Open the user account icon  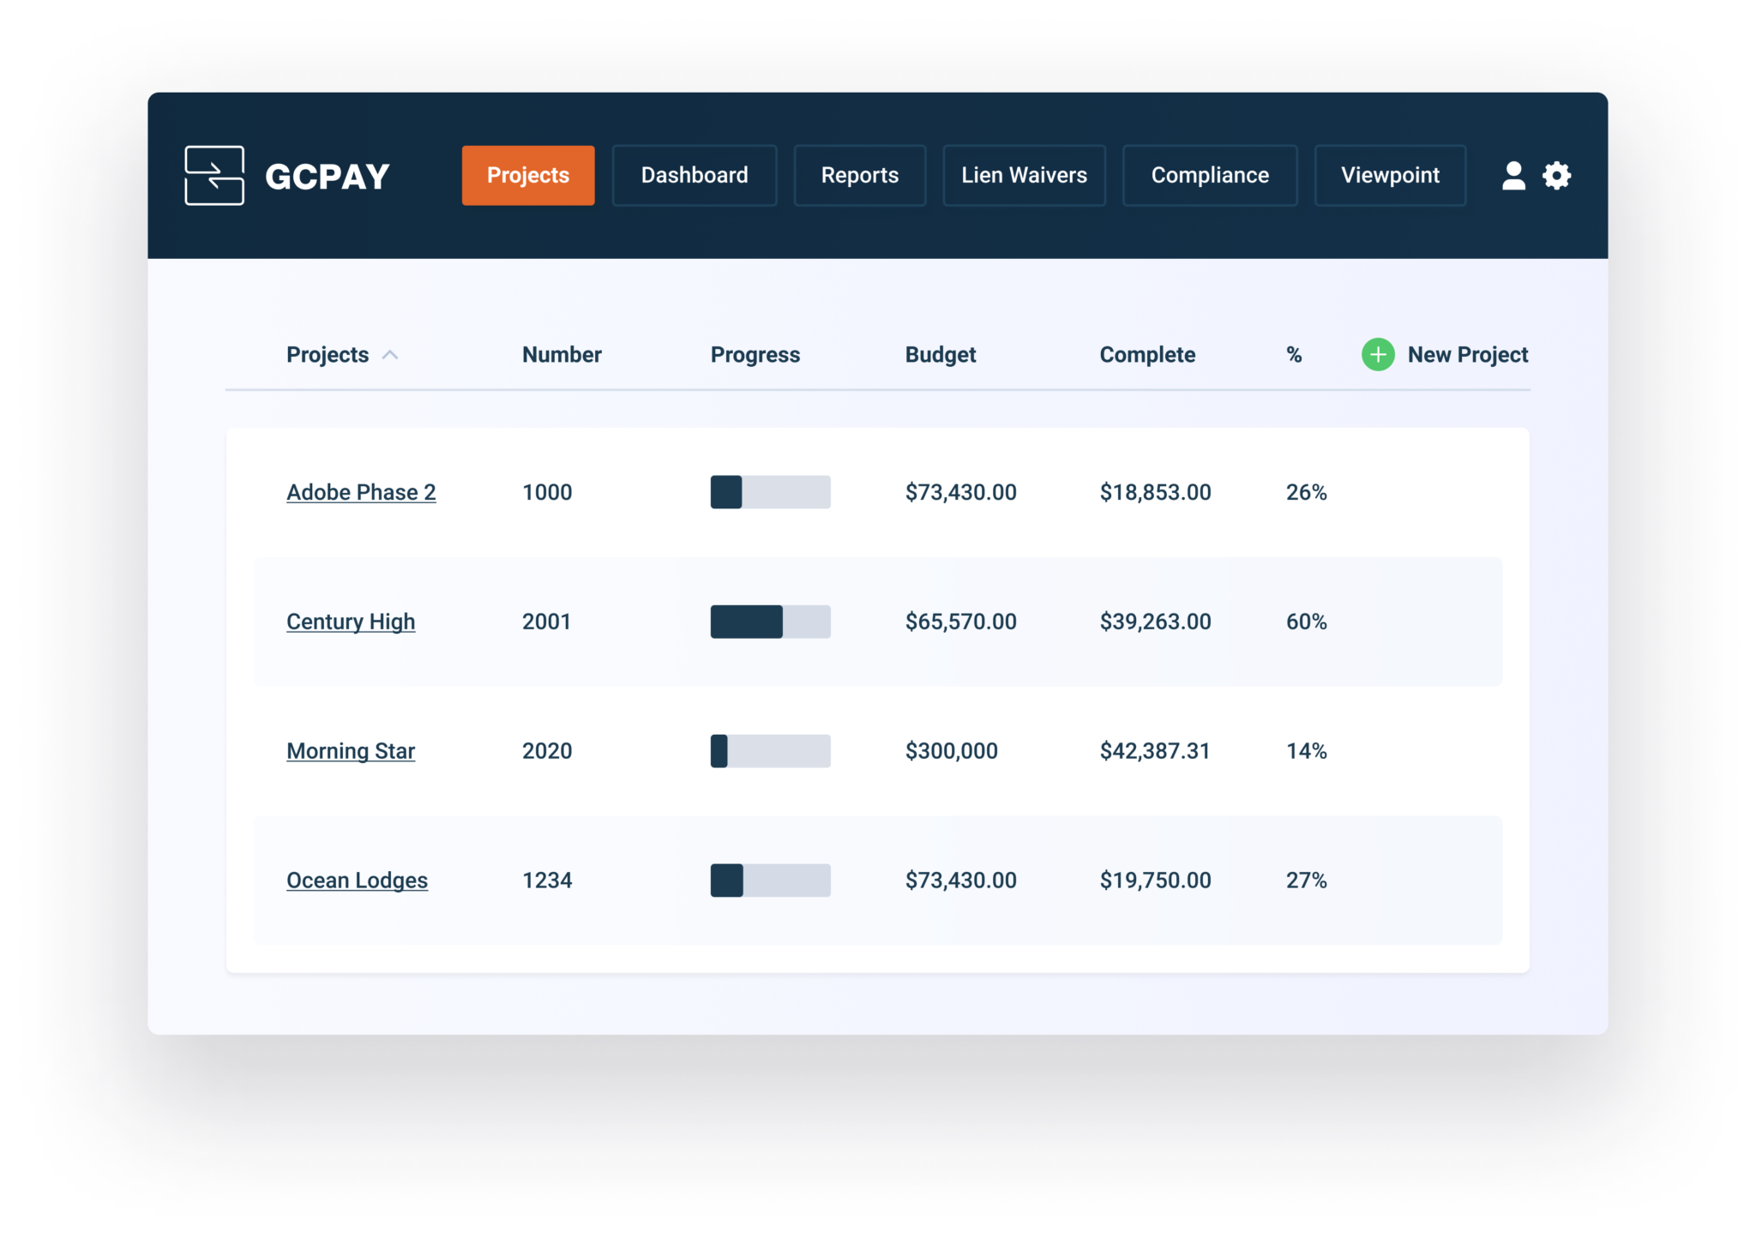[x=1512, y=176]
